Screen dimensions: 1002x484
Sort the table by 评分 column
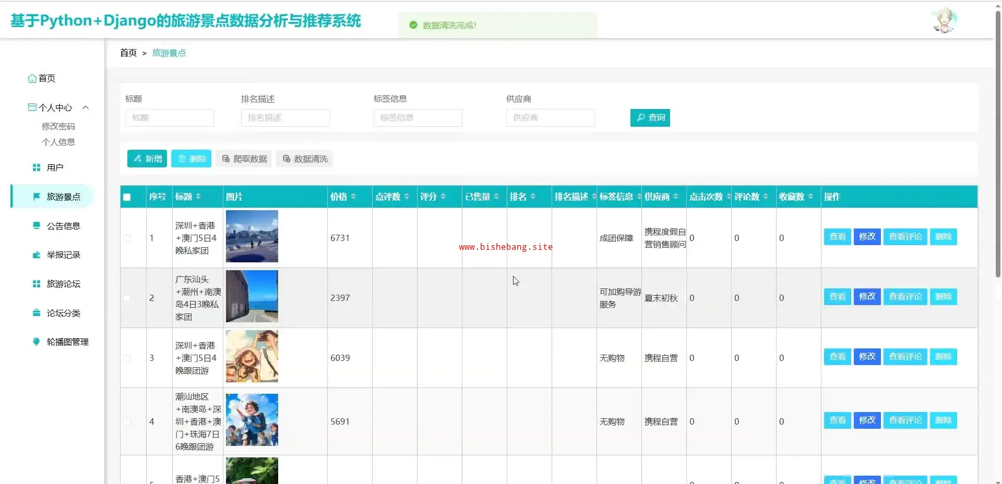click(x=443, y=197)
